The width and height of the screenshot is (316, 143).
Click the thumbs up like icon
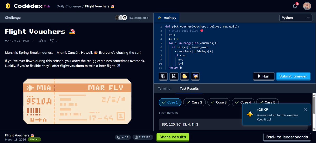pyautogui.click(x=41, y=41)
